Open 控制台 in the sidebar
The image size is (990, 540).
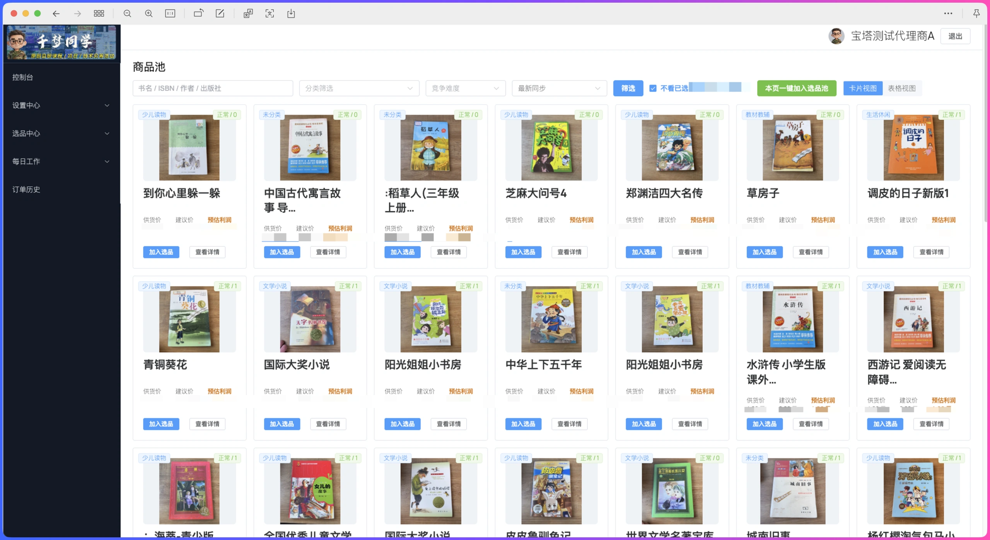click(x=61, y=77)
